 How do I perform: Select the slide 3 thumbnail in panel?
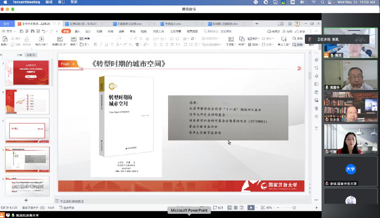pyautogui.click(x=27, y=130)
